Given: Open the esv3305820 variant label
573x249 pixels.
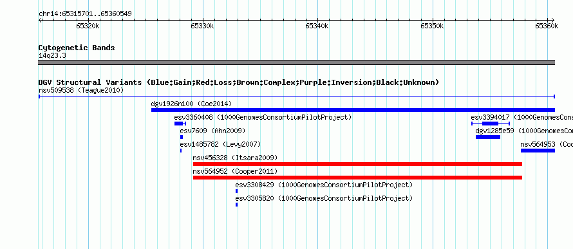Looking at the screenshot, I should coord(324,198).
